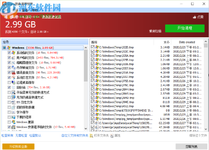
Task: Click the 检查所有 link
Action: pyautogui.click(x=7, y=135)
